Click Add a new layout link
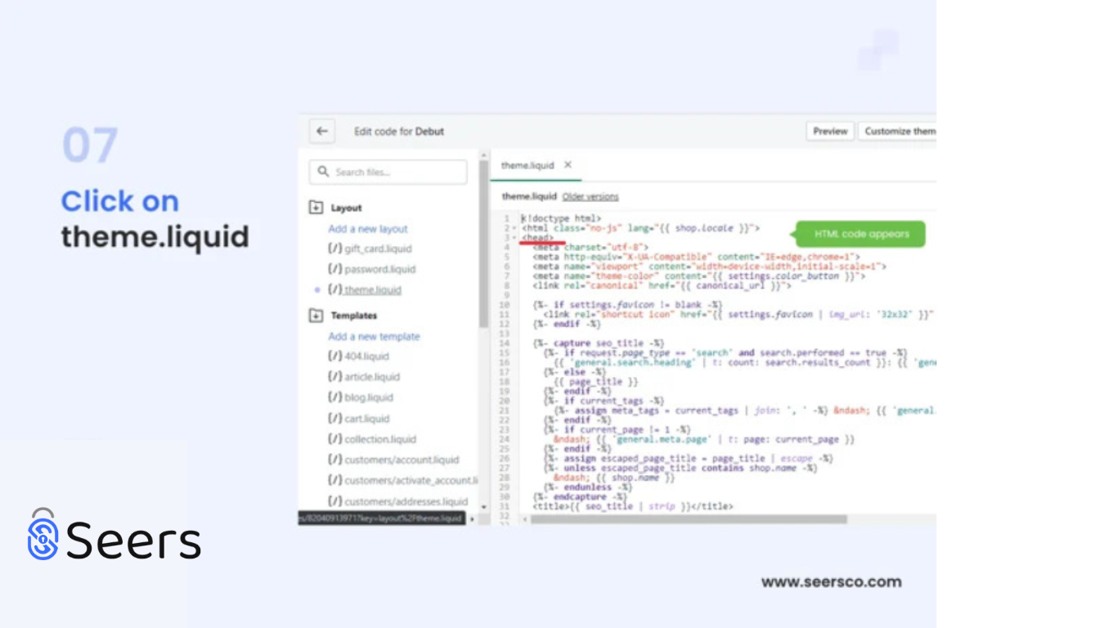The height and width of the screenshot is (628, 1117). coord(368,229)
